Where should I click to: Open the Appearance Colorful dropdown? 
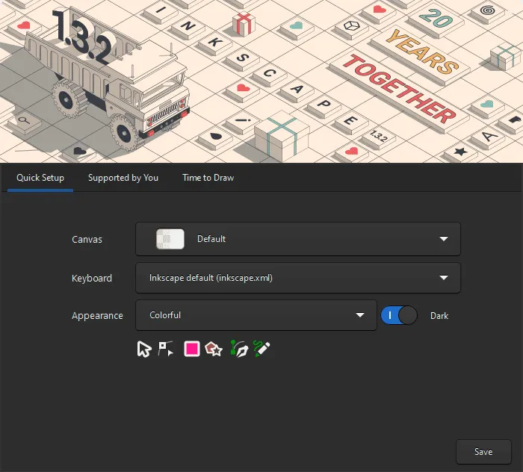point(256,315)
